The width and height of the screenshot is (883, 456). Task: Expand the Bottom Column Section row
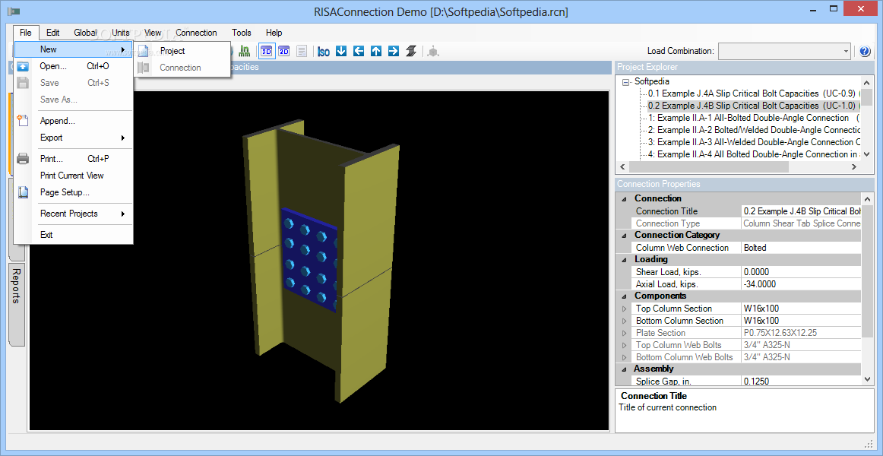click(x=623, y=321)
